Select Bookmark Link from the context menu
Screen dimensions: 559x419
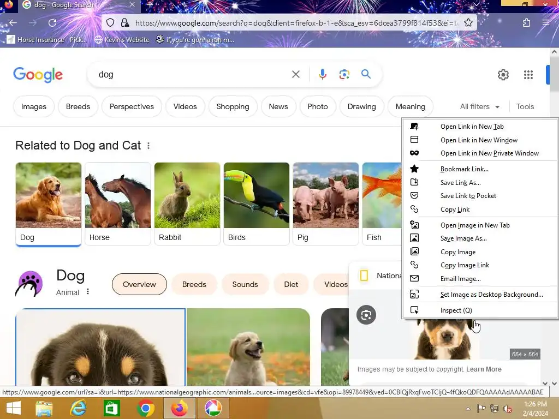(480, 169)
